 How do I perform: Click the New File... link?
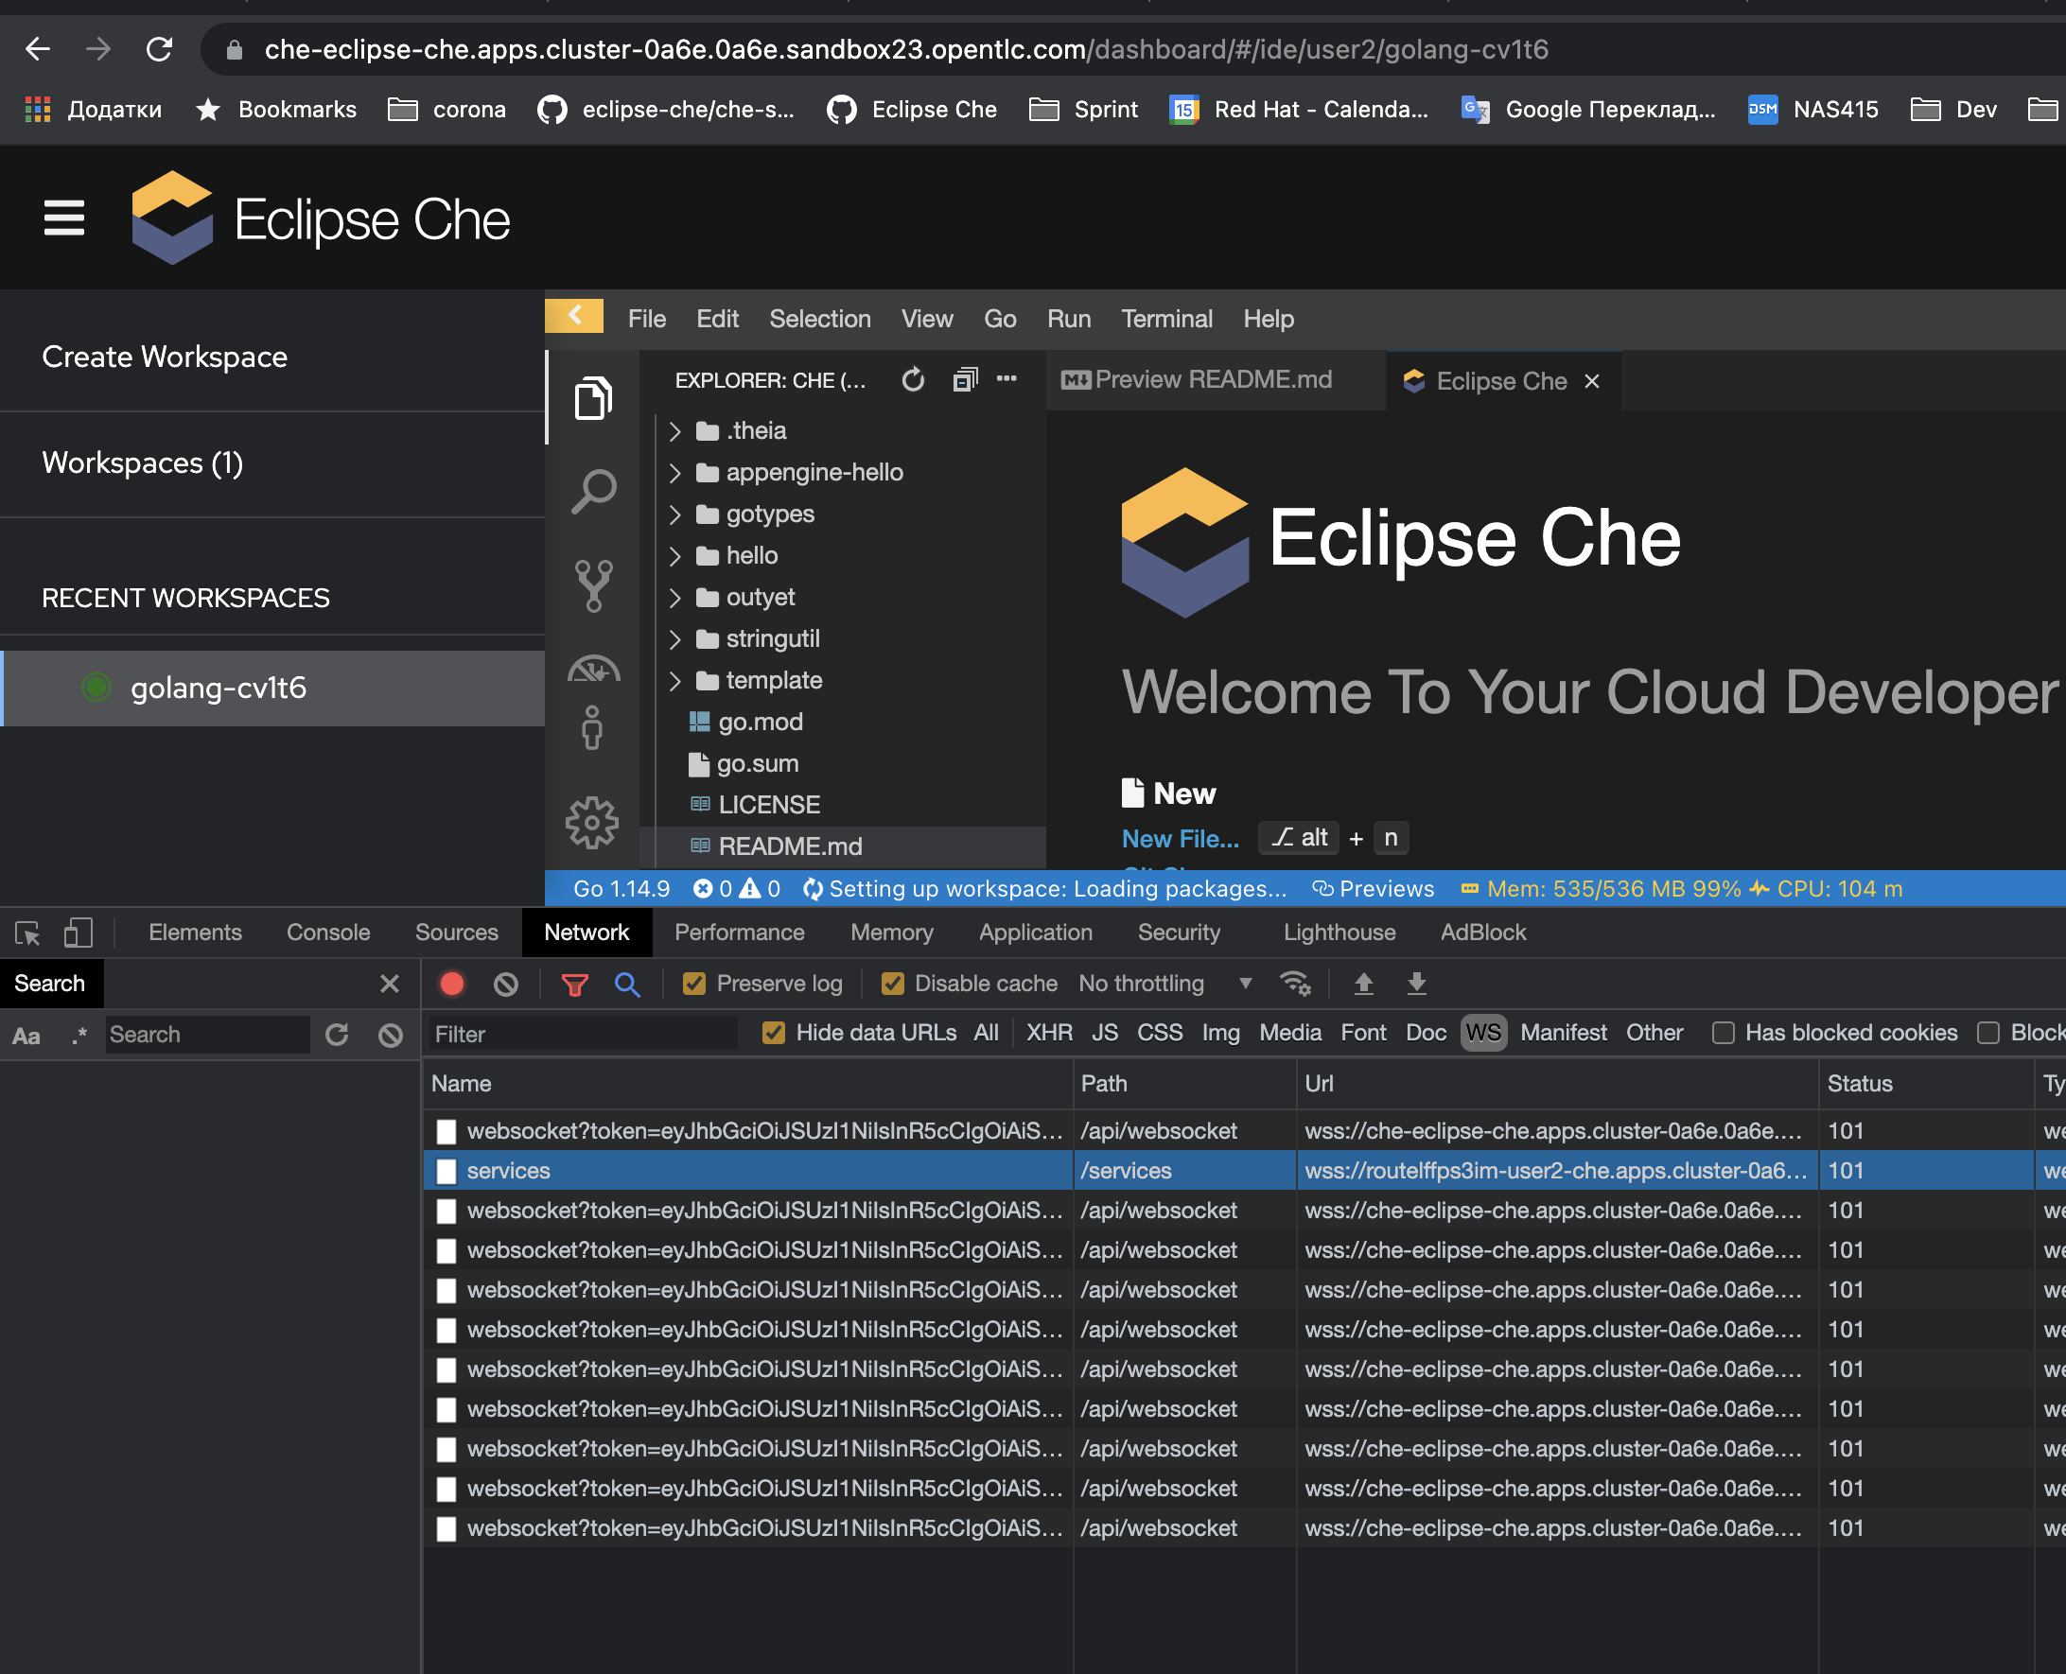[x=1180, y=838]
